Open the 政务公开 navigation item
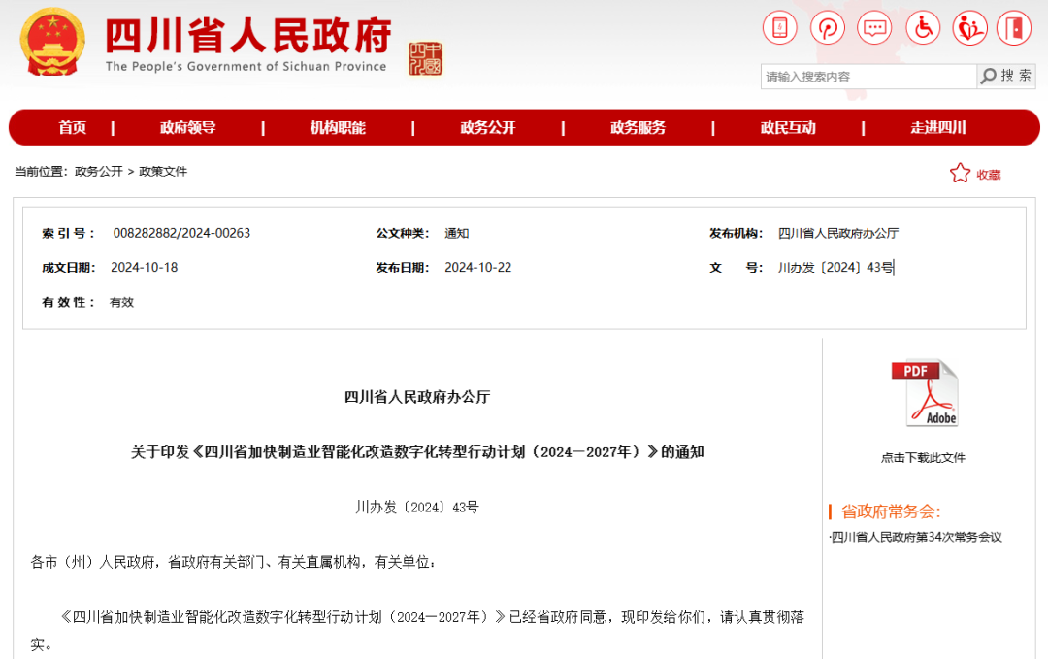Viewport: 1048px width, 659px height. tap(487, 128)
